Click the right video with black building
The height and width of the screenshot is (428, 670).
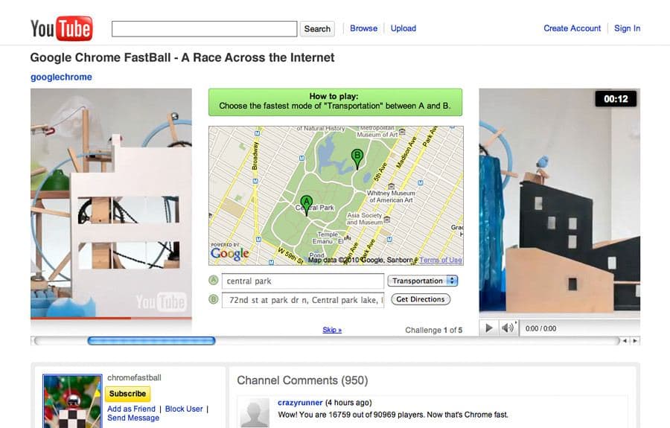point(559,202)
